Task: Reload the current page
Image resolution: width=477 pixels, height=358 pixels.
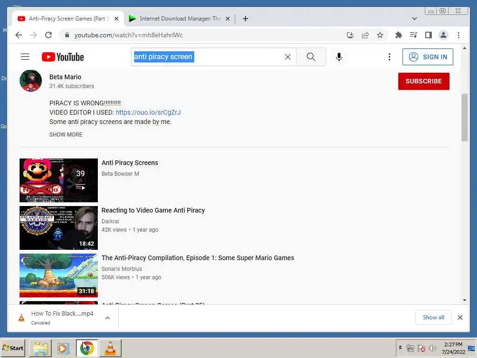Action: (x=48, y=35)
